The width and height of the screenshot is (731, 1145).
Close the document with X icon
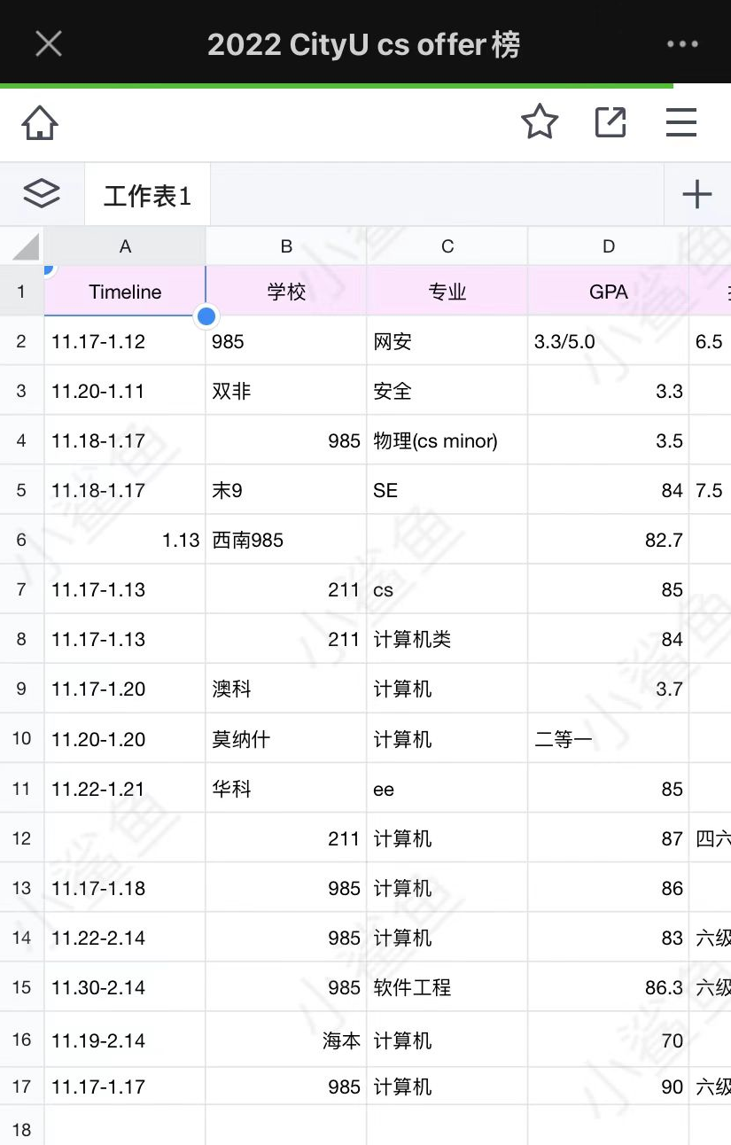pos(49,43)
